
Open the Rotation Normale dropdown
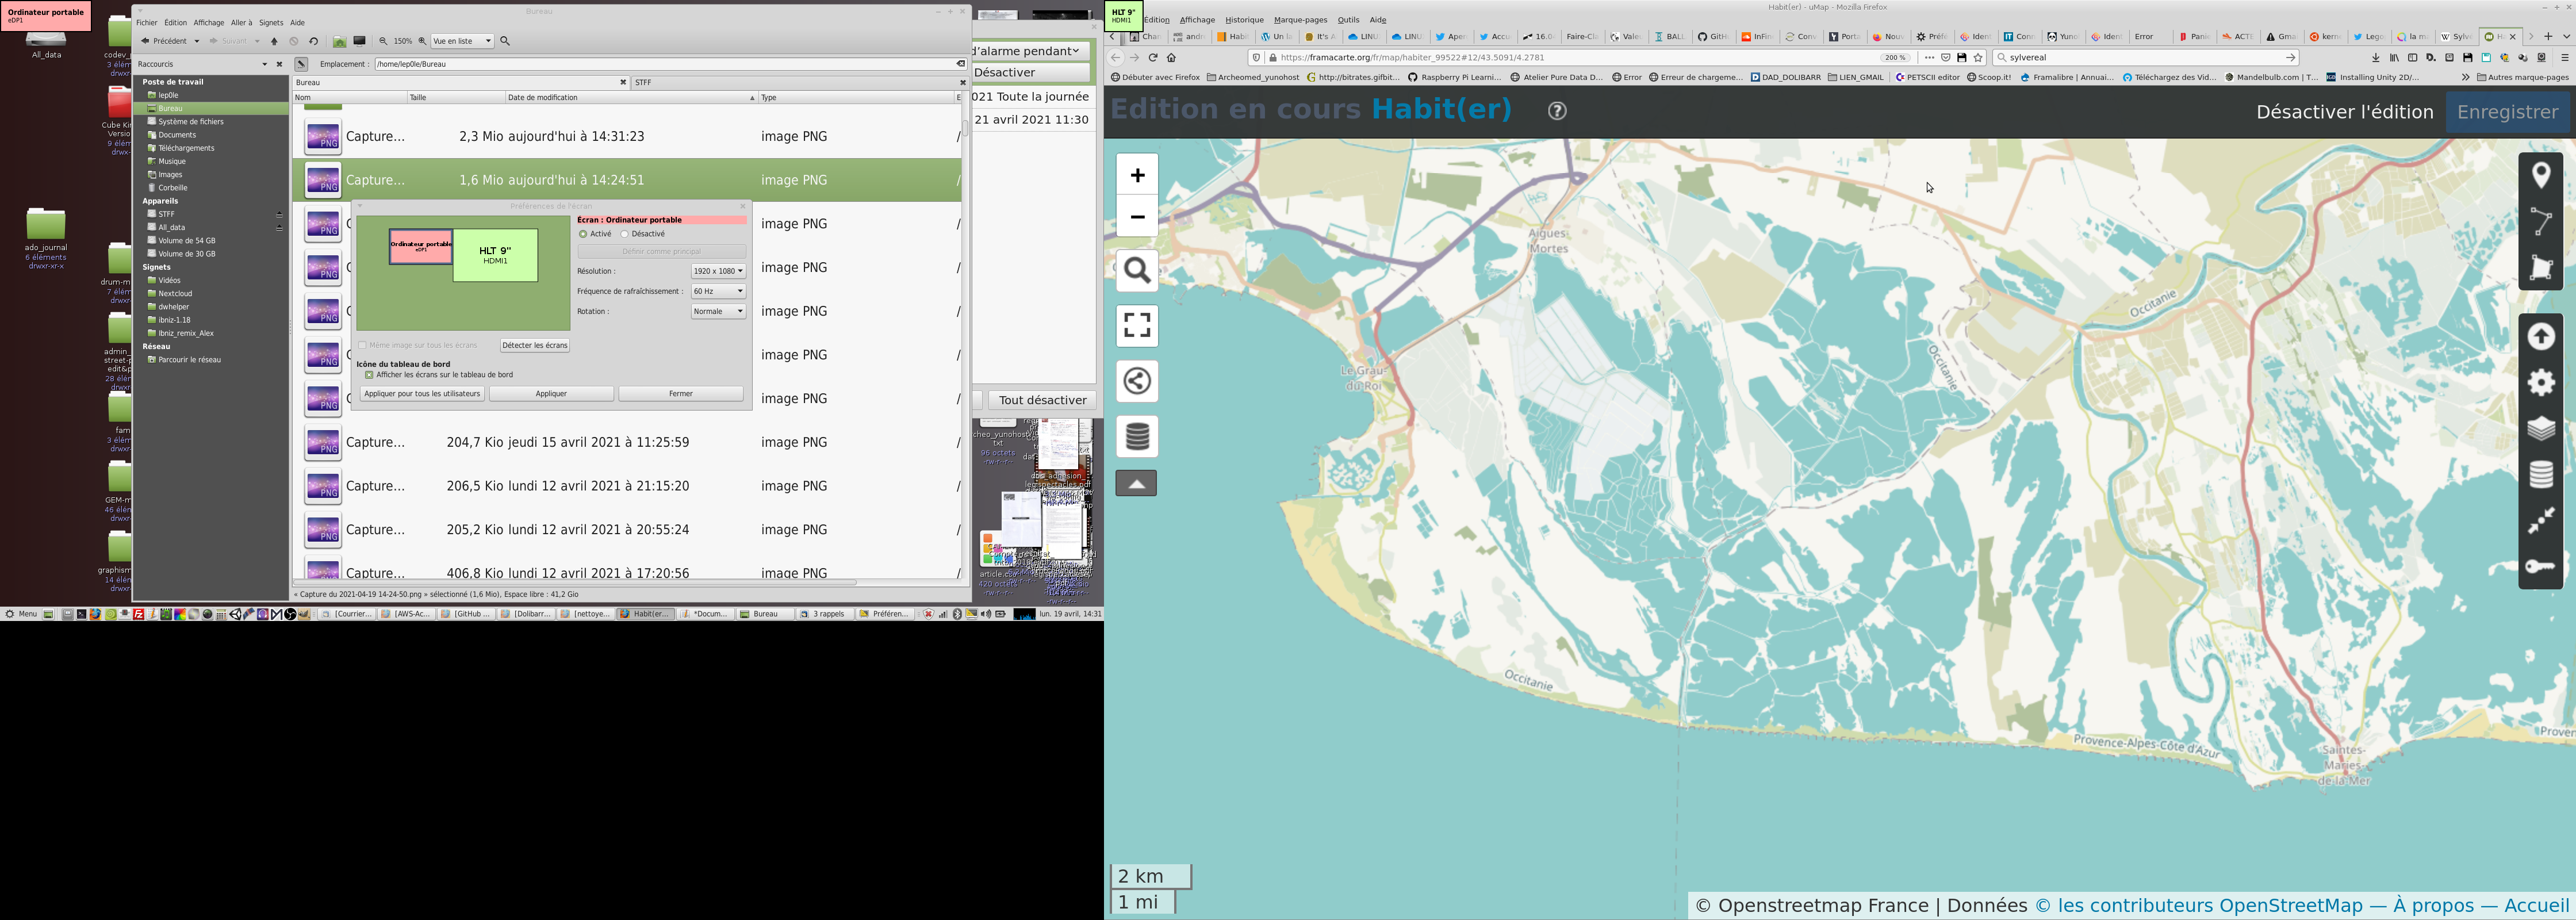[718, 311]
